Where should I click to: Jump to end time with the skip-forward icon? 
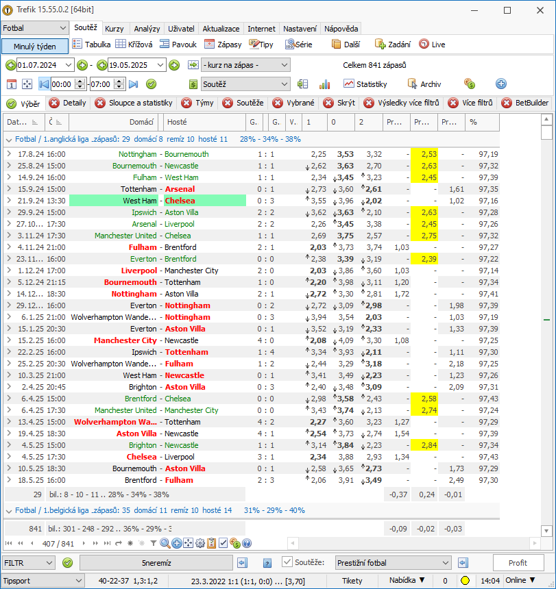[134, 84]
